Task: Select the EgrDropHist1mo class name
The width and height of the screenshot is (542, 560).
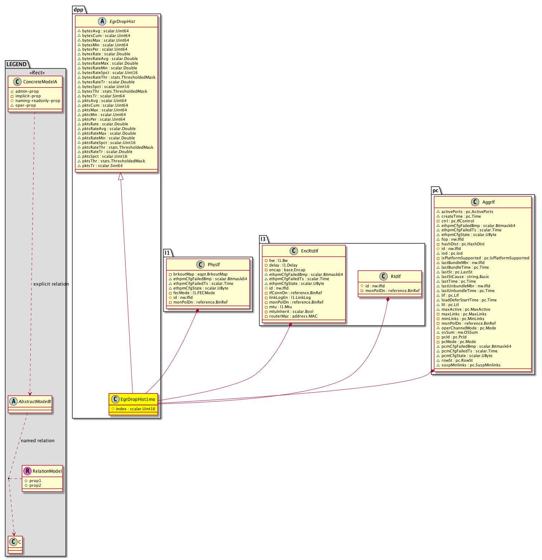Action: coord(138,399)
